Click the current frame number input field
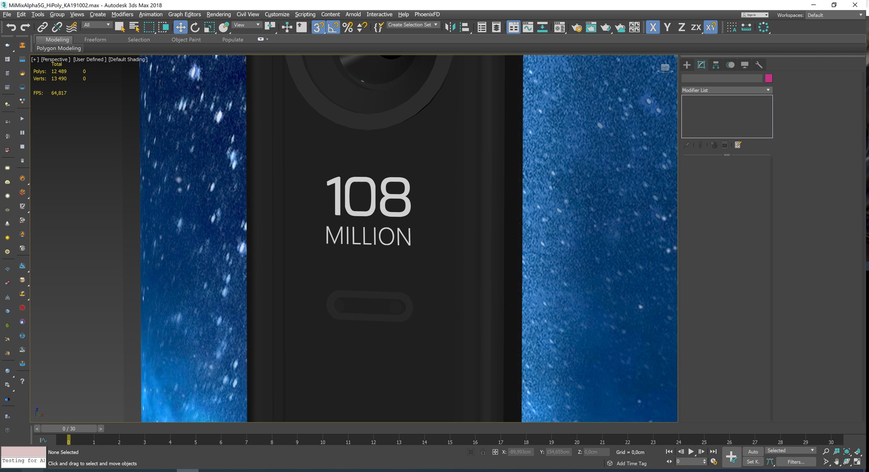 pos(688,462)
